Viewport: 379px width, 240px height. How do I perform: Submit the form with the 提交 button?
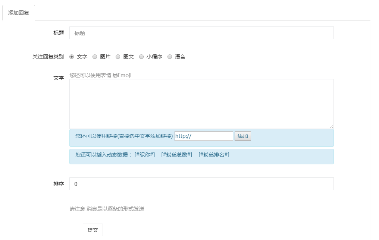pyautogui.click(x=93, y=230)
